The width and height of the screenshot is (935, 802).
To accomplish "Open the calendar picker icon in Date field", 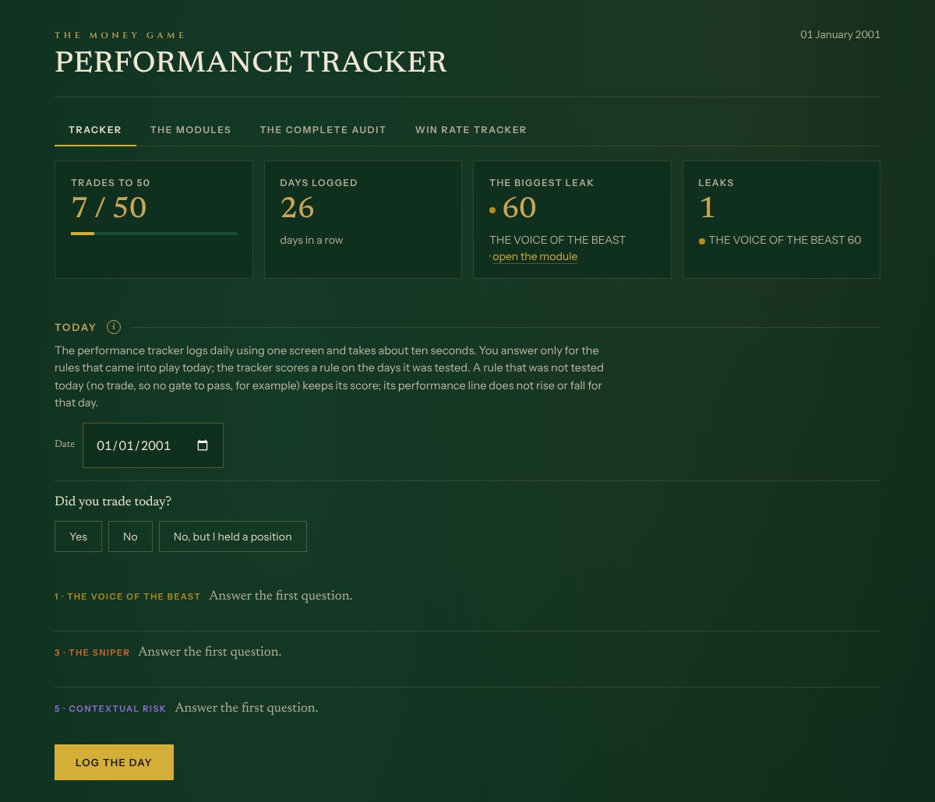I will [203, 445].
